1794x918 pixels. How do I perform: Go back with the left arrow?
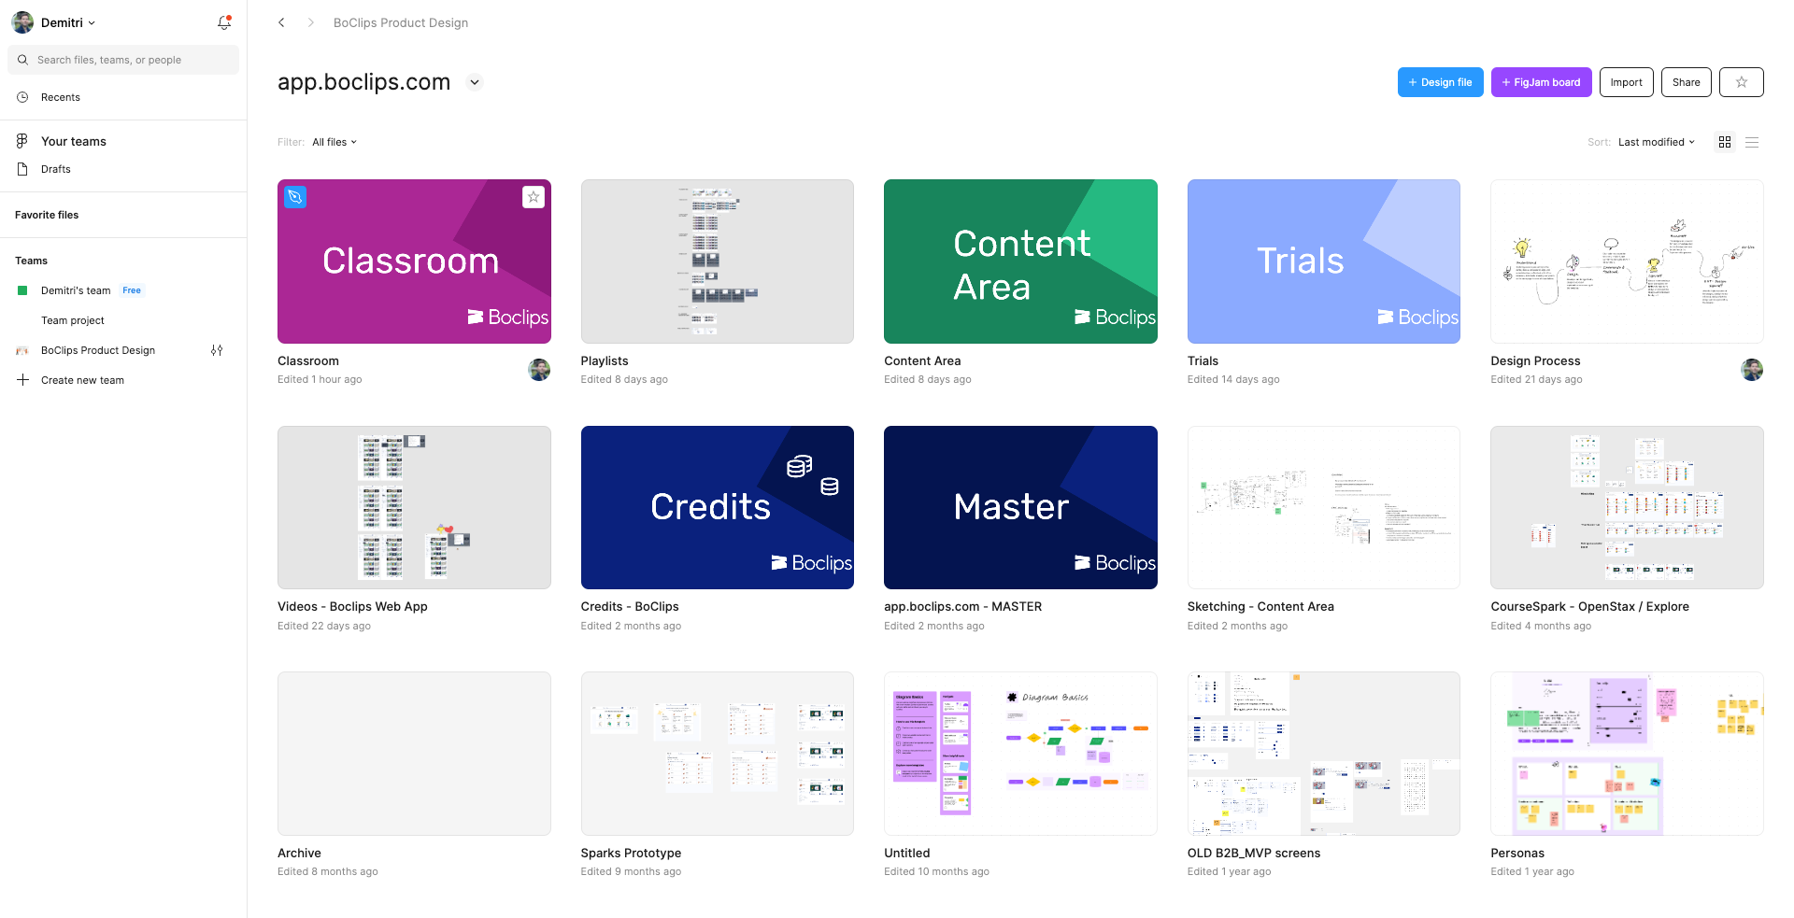point(281,22)
